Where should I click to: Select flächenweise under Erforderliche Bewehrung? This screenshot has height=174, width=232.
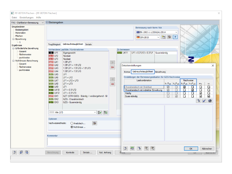25,55
